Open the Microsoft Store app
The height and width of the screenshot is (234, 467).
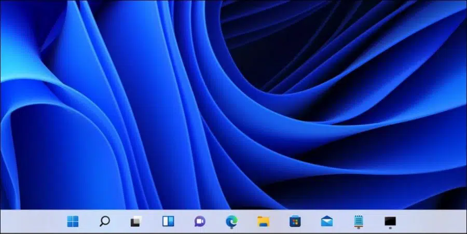click(295, 222)
